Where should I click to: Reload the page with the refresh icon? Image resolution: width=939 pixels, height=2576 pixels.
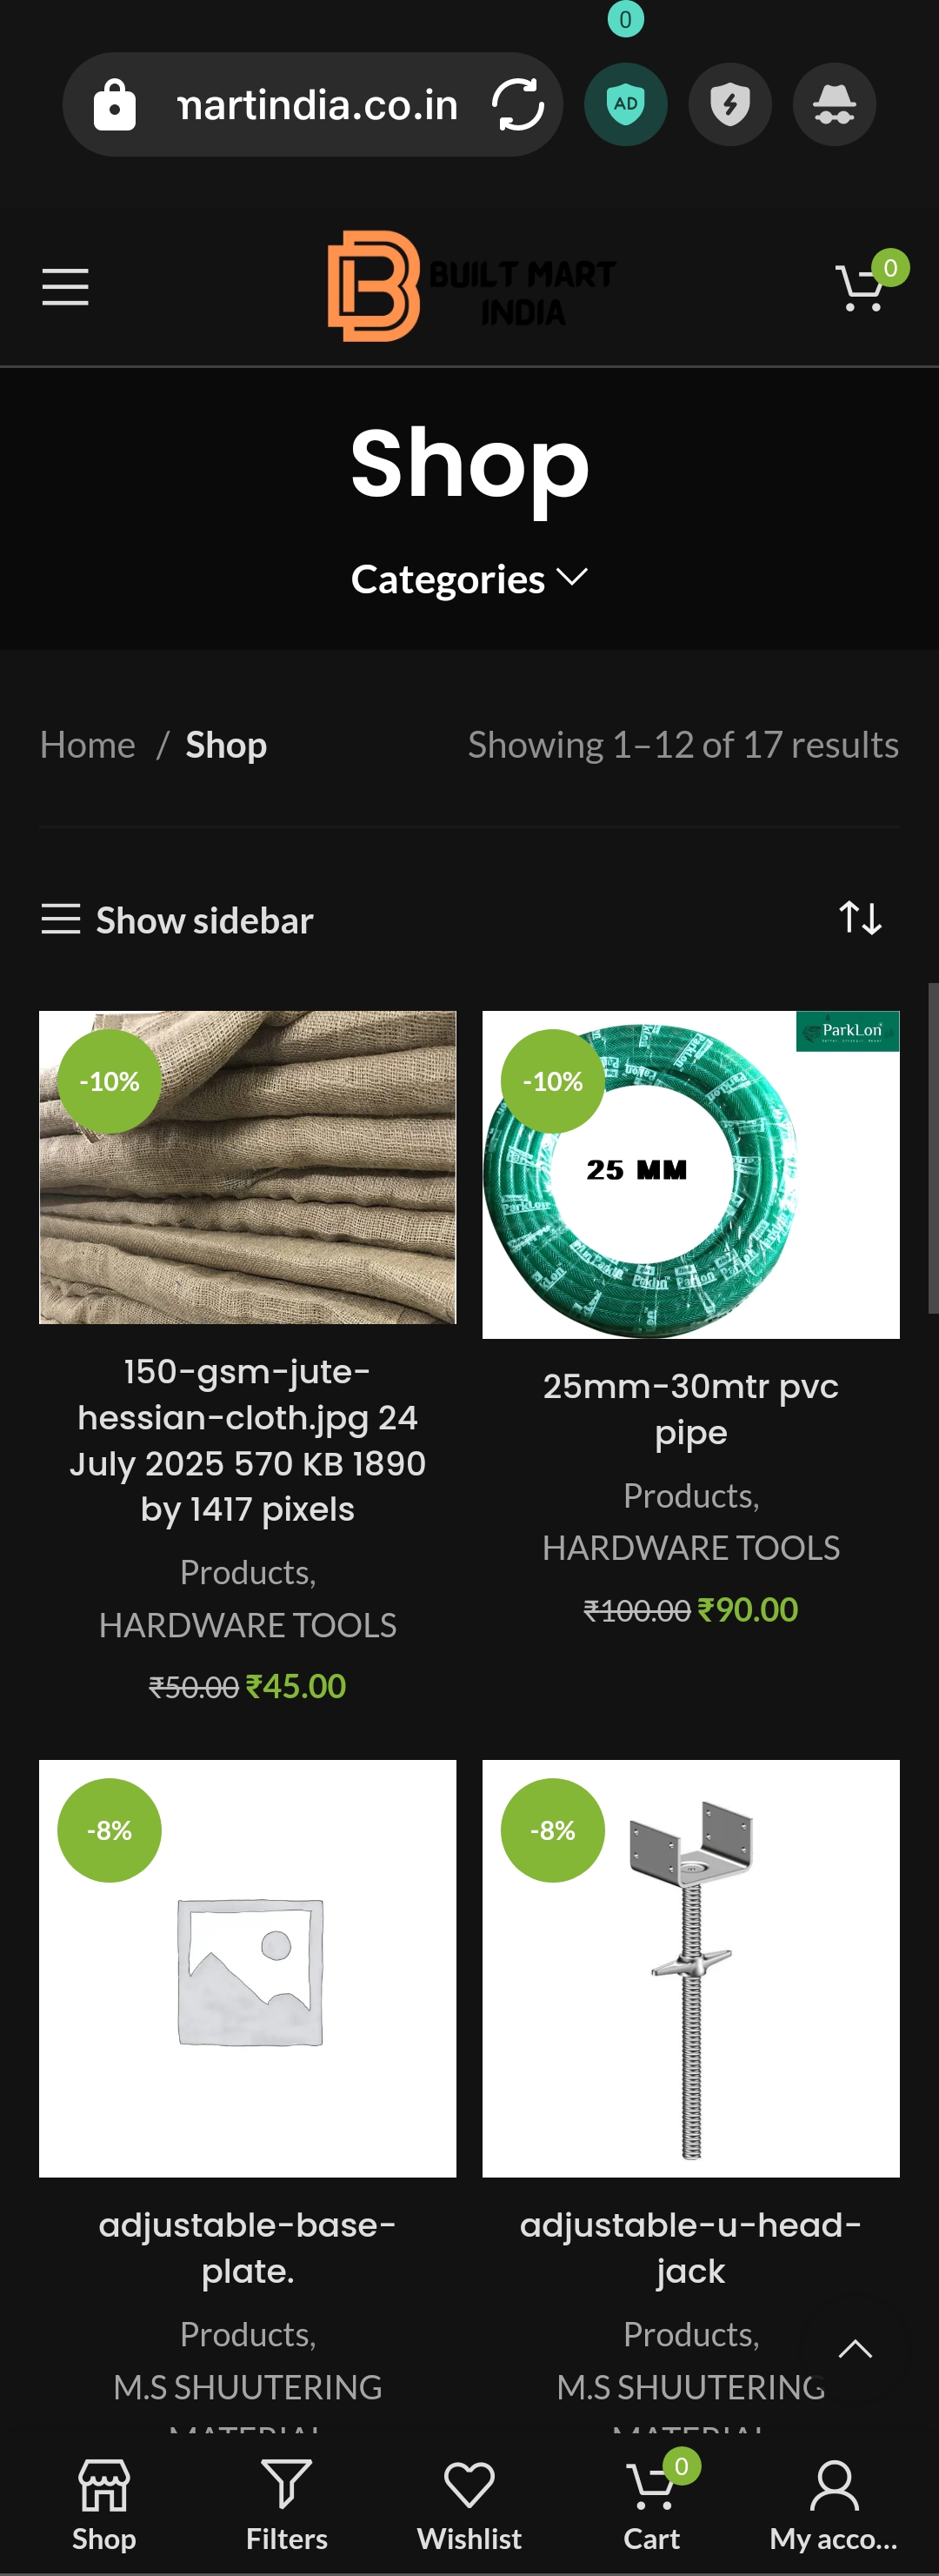point(517,105)
